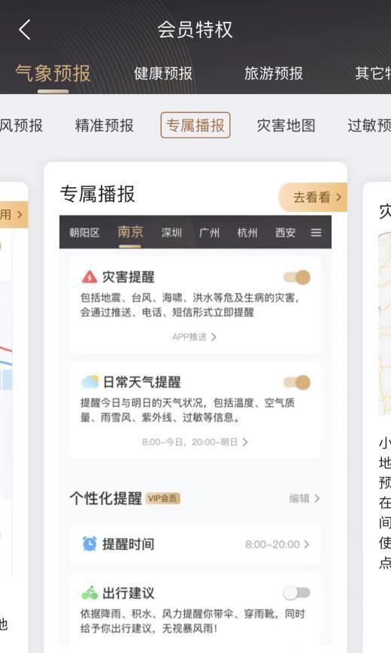This screenshot has width=391, height=653.
Task: Select the 灾害地图 sub-tab
Action: [286, 125]
